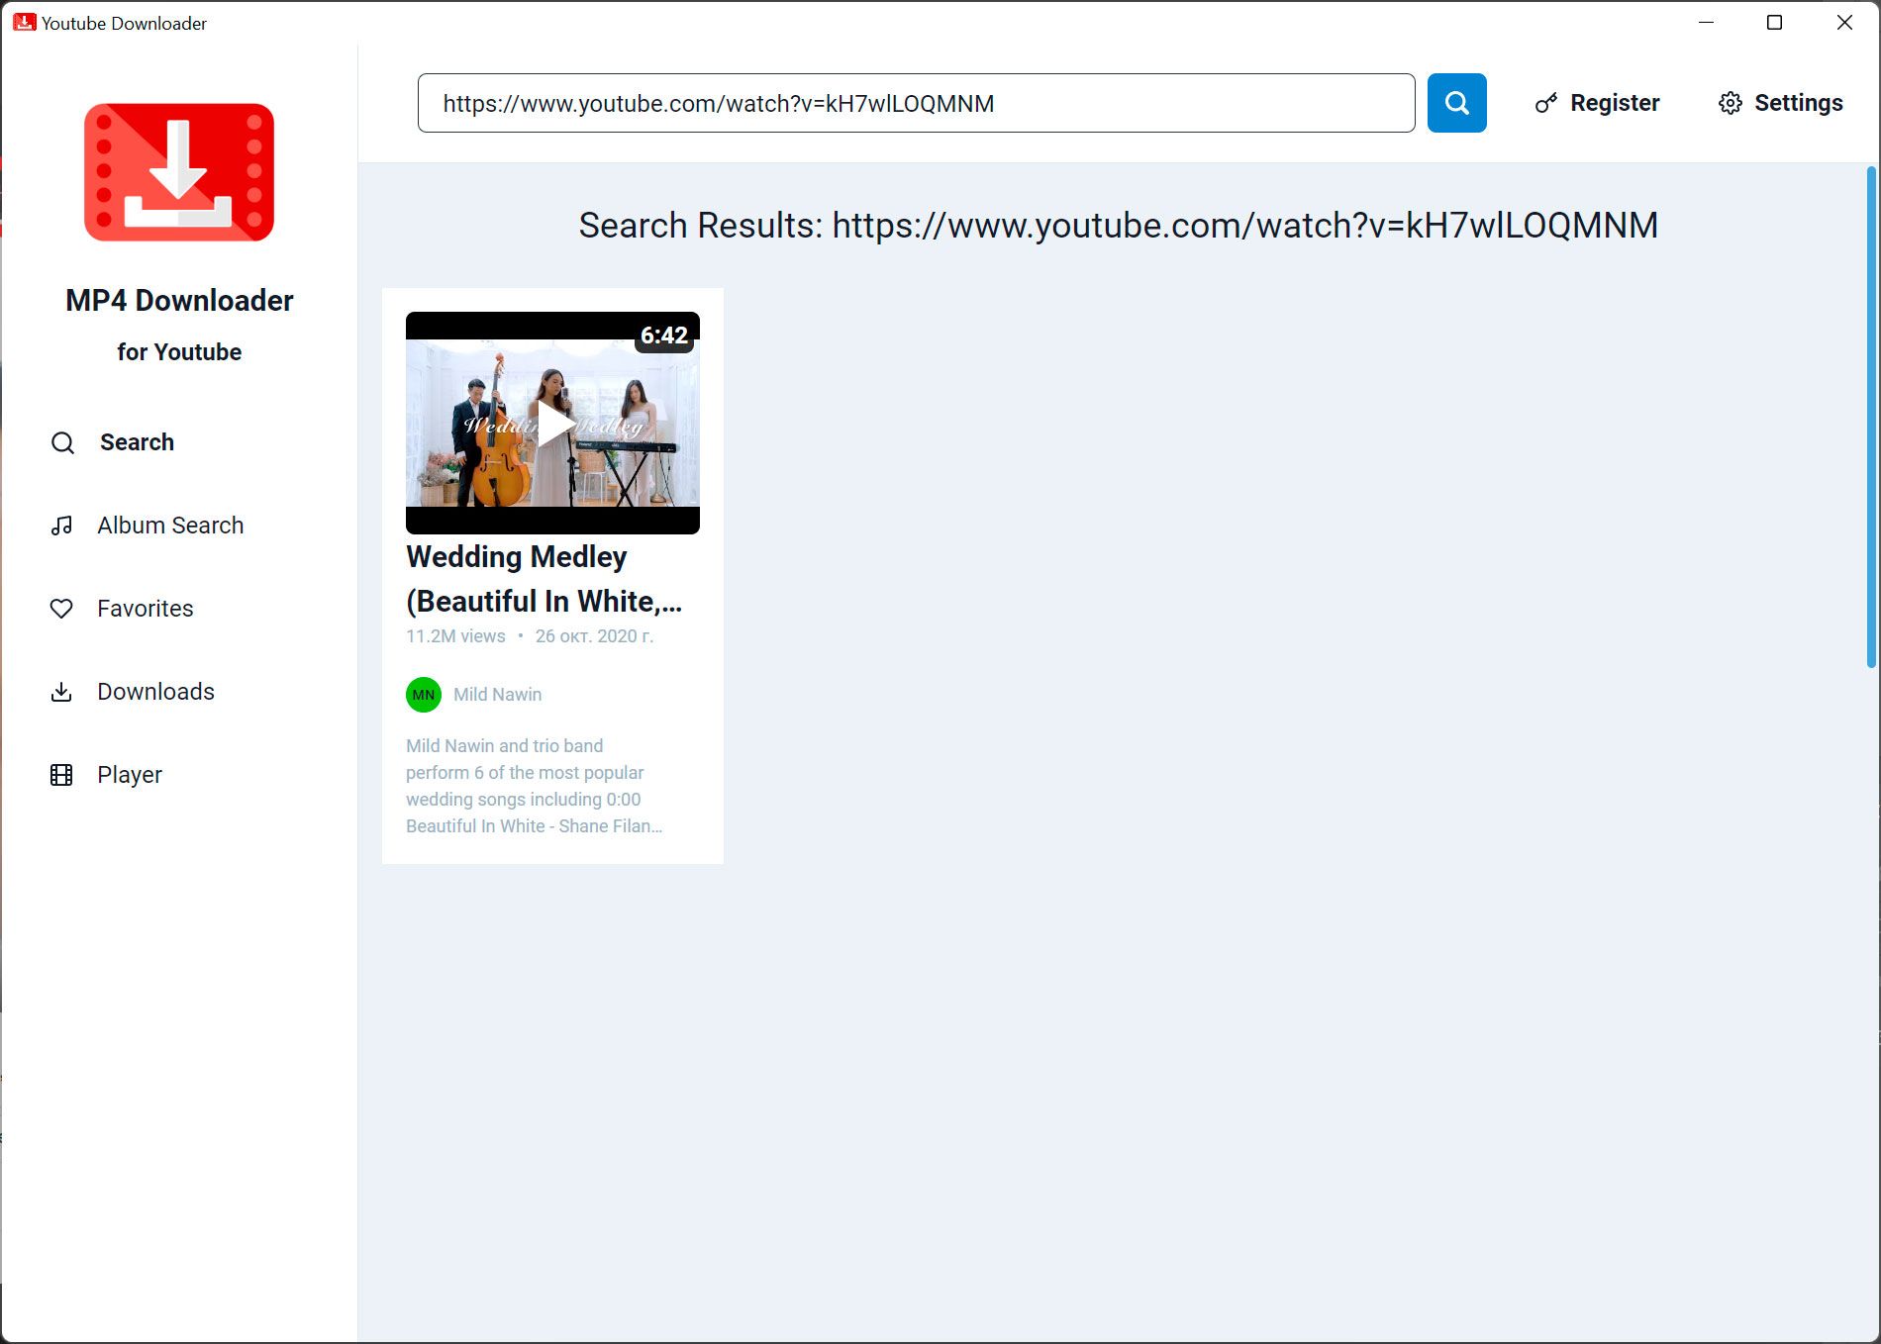Click the blue vertical scrollbar
Viewport: 1881px width, 1344px height.
1870,416
